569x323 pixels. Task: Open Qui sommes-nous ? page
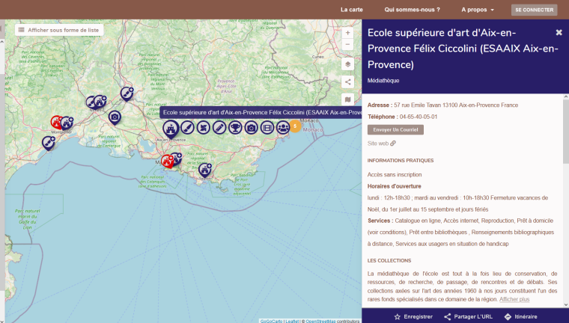coord(413,10)
